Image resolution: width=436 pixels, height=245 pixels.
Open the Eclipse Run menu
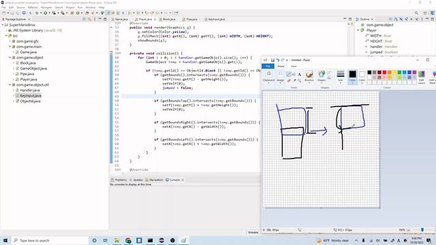tap(80, 7)
